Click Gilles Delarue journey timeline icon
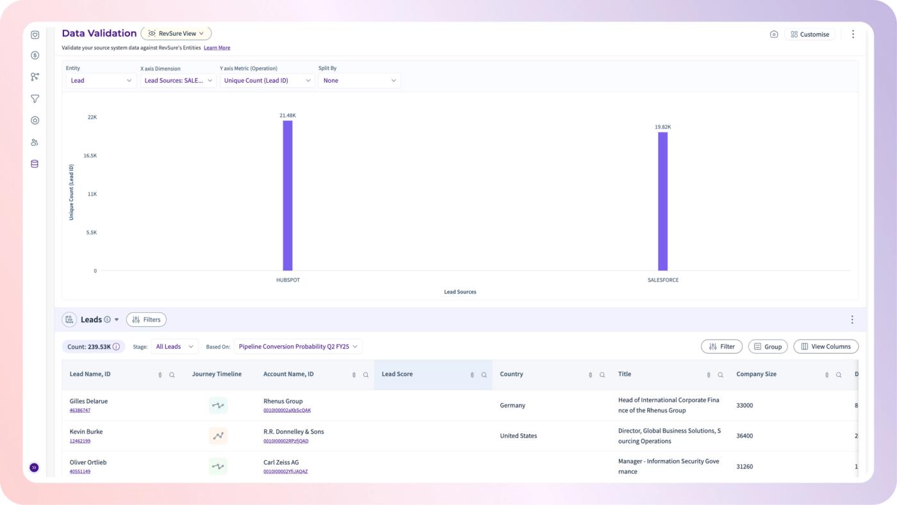This screenshot has height=505, width=897. pyautogui.click(x=218, y=405)
